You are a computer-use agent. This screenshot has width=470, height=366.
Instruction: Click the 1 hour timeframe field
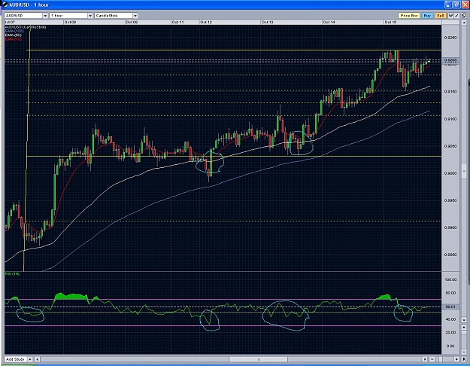coord(68,16)
